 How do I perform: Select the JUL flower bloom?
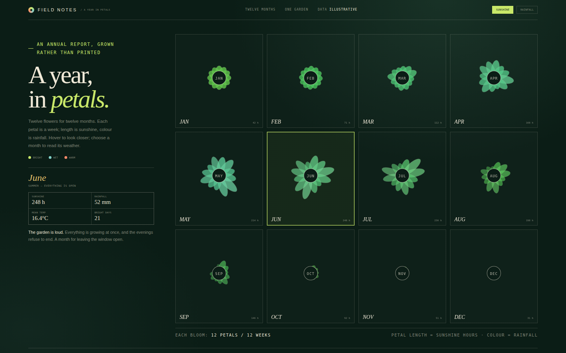click(403, 176)
